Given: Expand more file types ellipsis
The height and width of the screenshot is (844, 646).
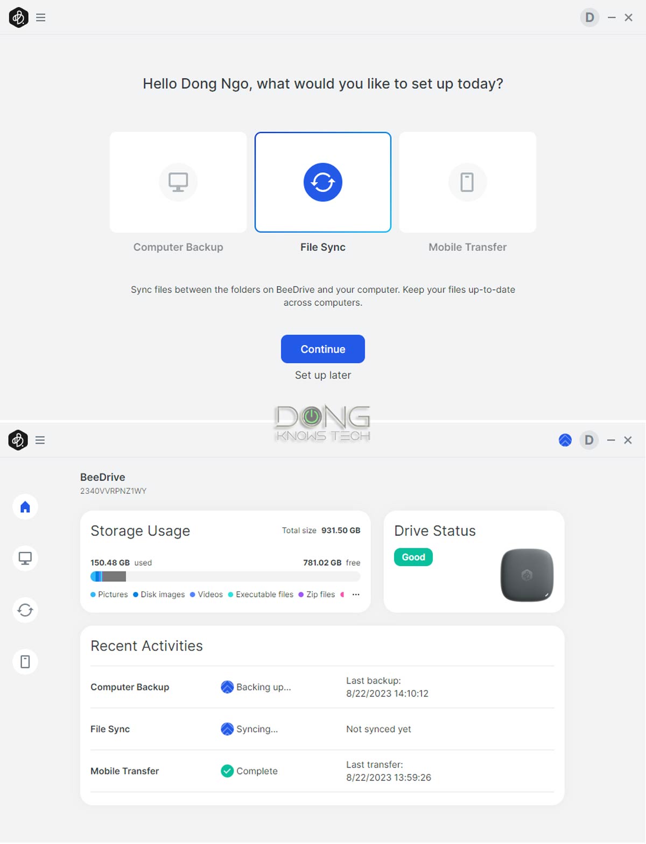Looking at the screenshot, I should click(356, 595).
